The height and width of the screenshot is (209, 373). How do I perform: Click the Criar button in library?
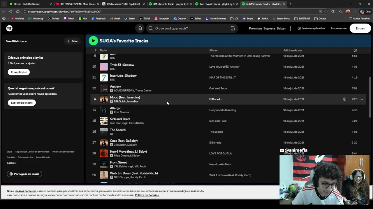coord(72,41)
